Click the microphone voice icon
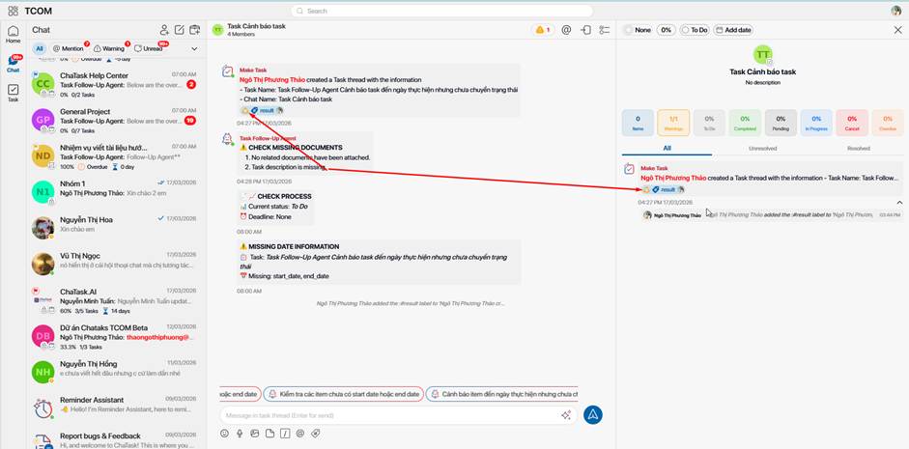Screen dimensions: 909x449 pyautogui.click(x=240, y=434)
